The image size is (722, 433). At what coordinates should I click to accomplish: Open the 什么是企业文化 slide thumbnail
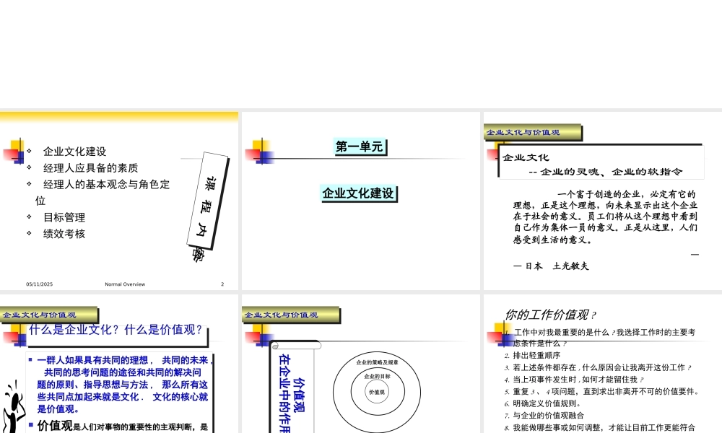119,364
